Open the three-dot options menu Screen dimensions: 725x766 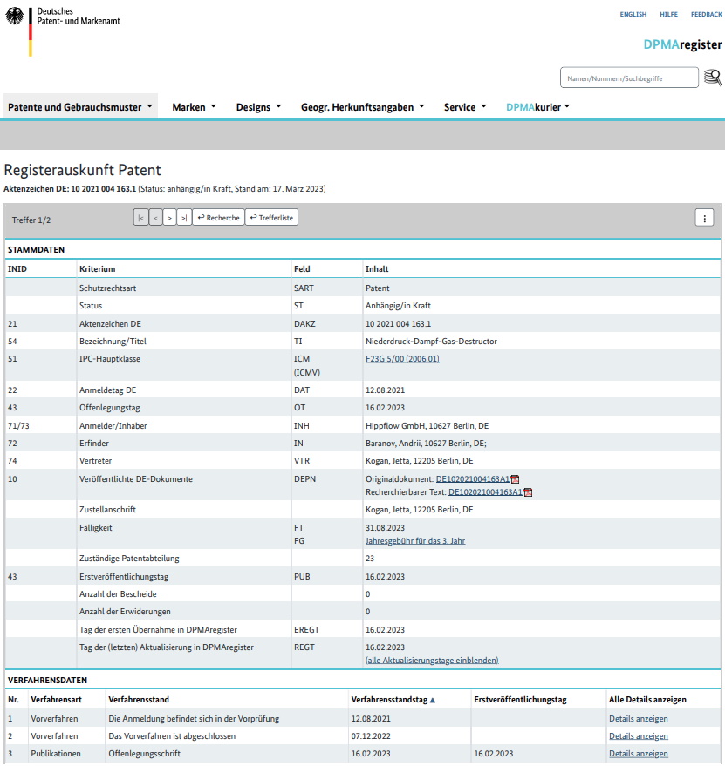tap(704, 218)
